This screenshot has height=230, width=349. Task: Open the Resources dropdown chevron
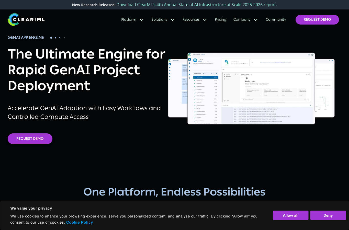tap(205, 20)
